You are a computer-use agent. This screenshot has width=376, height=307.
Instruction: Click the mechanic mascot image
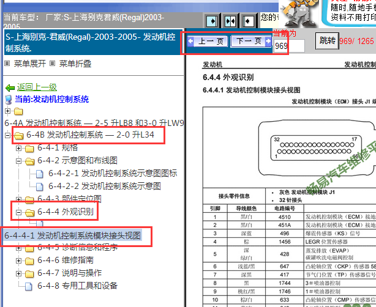[299, 13]
